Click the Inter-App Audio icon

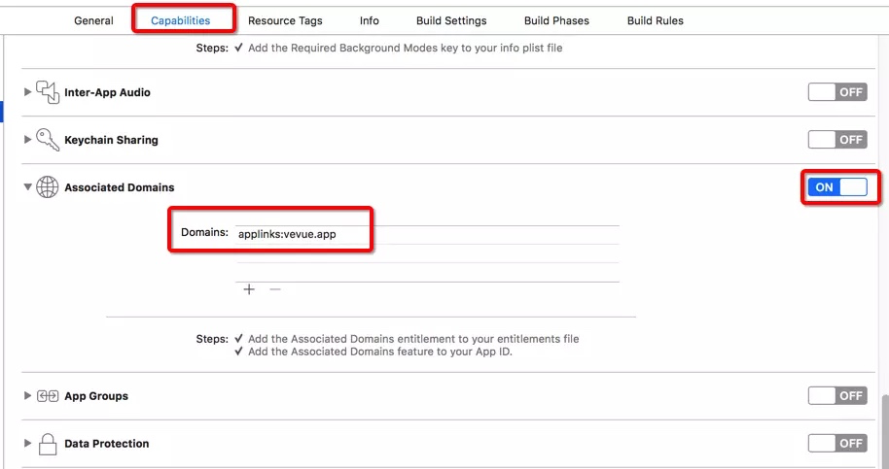click(48, 92)
